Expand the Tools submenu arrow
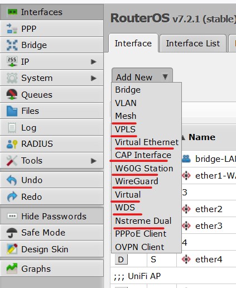 [x=94, y=161]
